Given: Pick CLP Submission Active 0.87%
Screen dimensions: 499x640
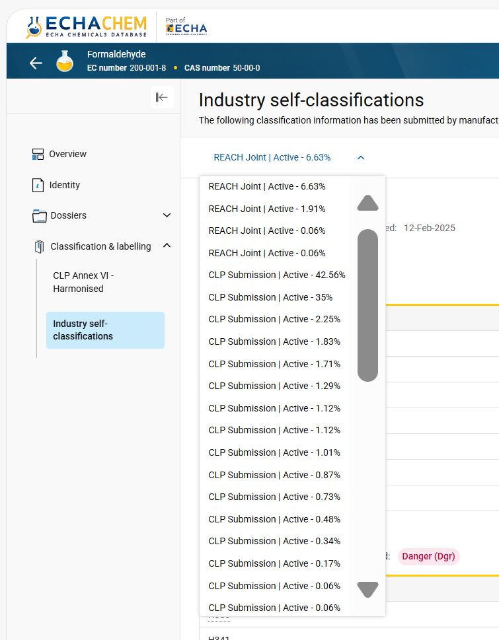Looking at the screenshot, I should click(274, 475).
